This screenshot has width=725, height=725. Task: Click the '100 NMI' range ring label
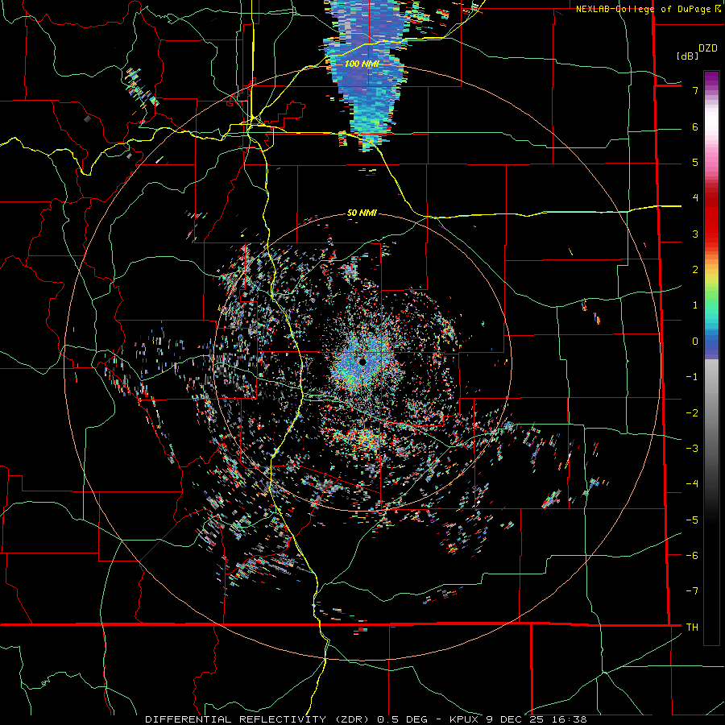tap(362, 64)
